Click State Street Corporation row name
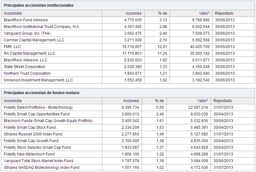The image size is (256, 172). point(24,67)
